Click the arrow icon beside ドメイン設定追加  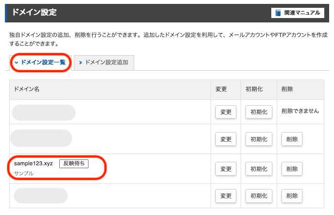(x=80, y=62)
